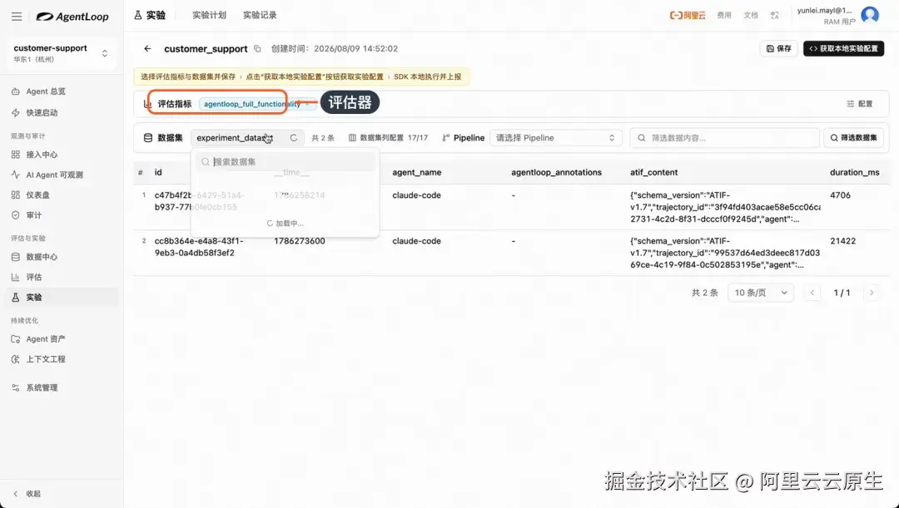Select 实验 in the sidebar

(61, 298)
